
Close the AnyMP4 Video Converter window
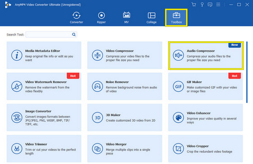[x=247, y=5]
